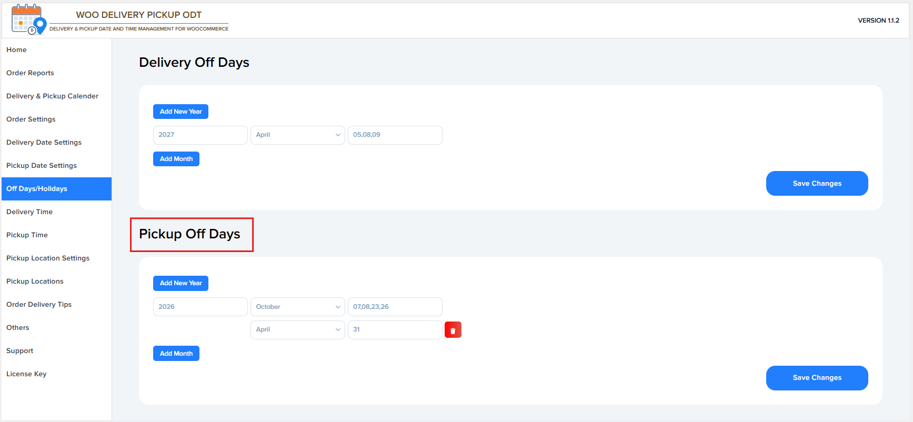The width and height of the screenshot is (913, 422).
Task: Open the Order Delivery Tips menu item
Action: click(x=39, y=305)
